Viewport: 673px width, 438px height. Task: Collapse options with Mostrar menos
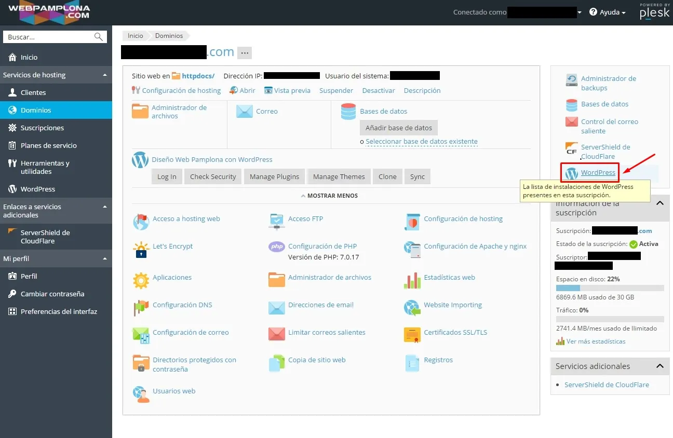point(329,196)
